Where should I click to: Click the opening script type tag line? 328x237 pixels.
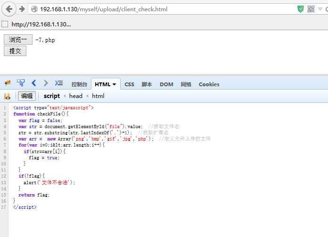click(x=53, y=108)
